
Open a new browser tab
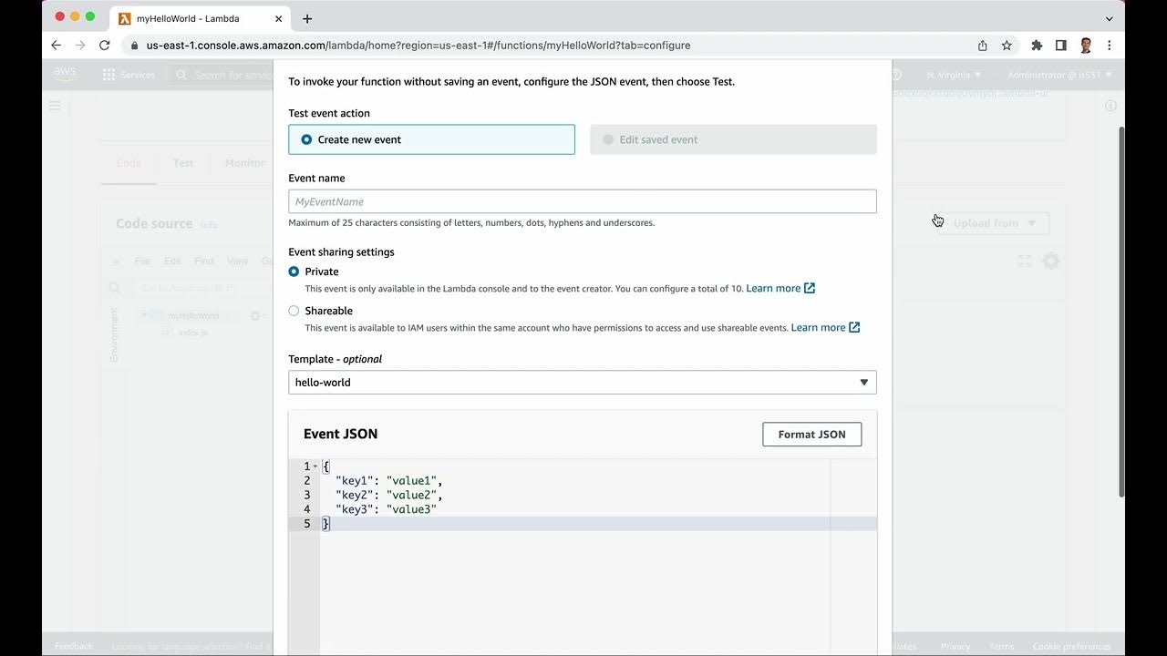307,19
